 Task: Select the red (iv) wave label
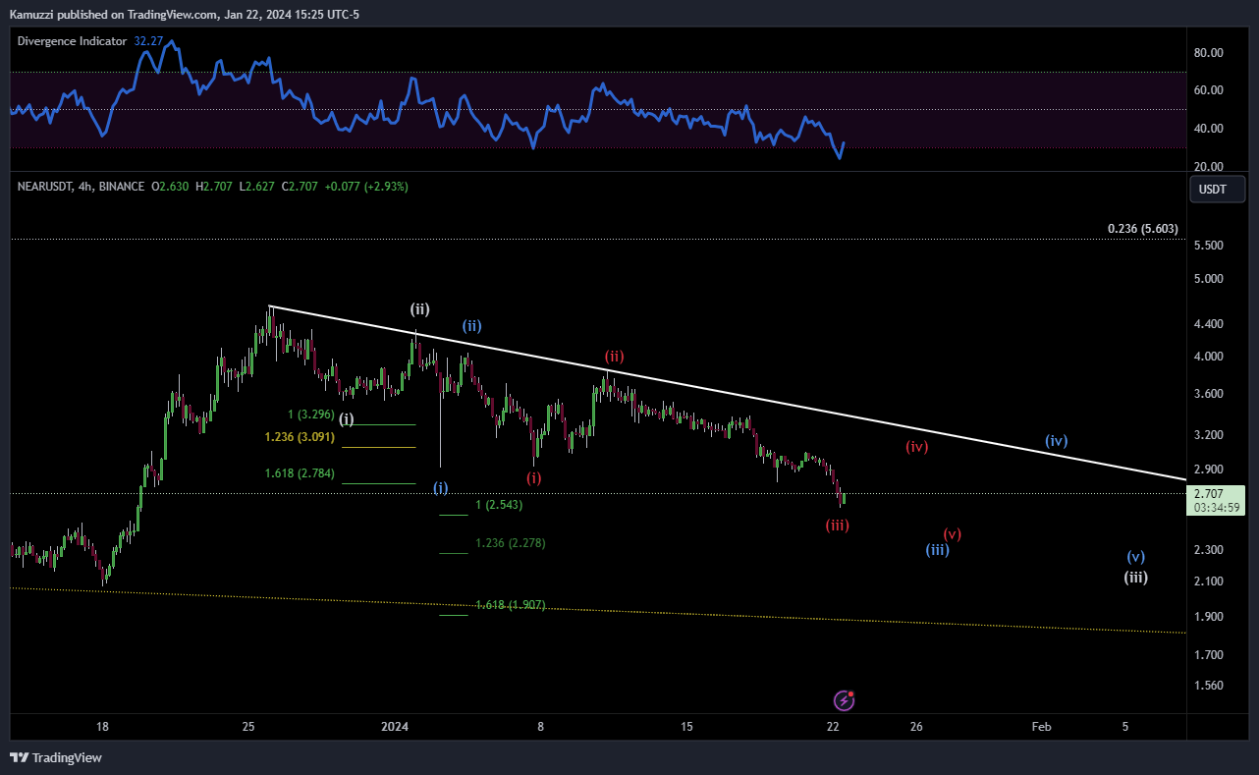[917, 446]
